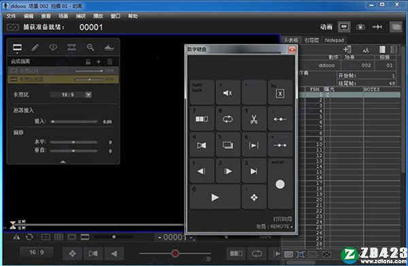The image size is (408, 266).
Task: Close the numeric keypad window
Action: click(x=292, y=49)
